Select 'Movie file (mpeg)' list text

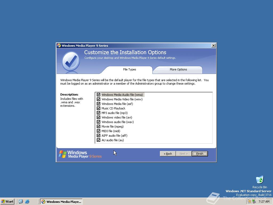tap(113, 126)
